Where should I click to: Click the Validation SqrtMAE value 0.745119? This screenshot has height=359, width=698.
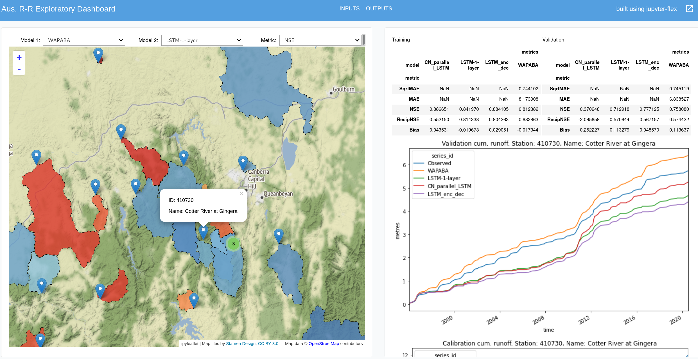(679, 89)
